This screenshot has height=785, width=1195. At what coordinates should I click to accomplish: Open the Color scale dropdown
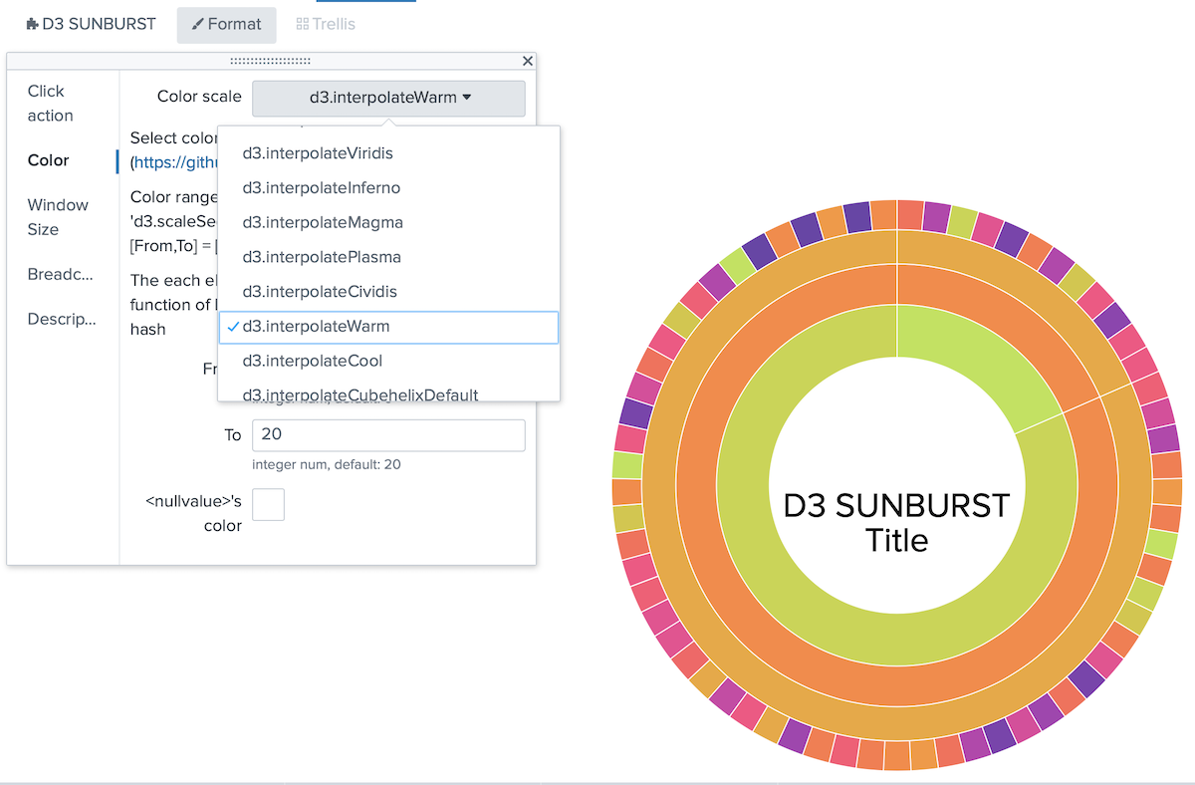[x=388, y=98]
